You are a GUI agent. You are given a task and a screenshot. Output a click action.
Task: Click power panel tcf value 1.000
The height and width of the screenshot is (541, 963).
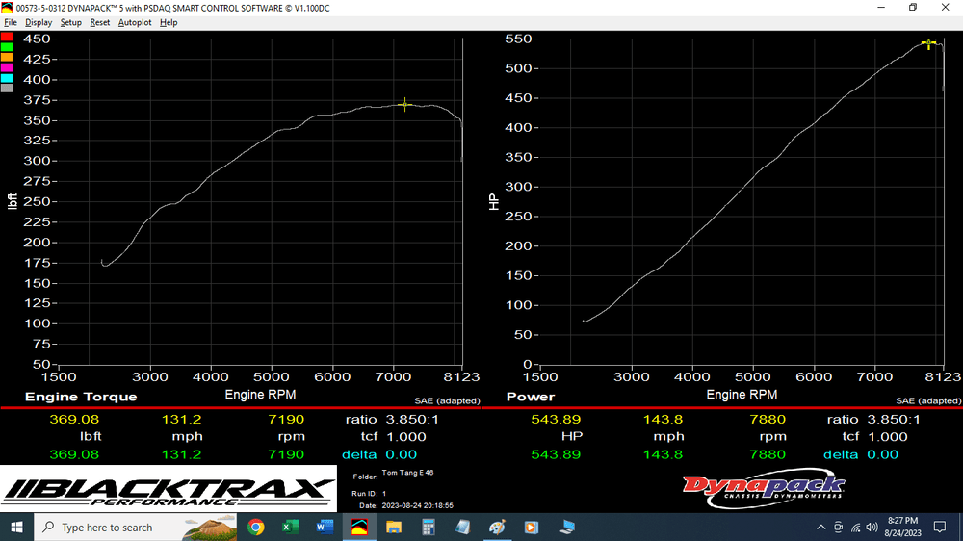point(888,437)
